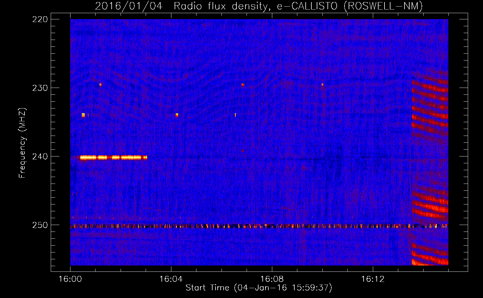Click the 240 frequency tick label

point(40,156)
